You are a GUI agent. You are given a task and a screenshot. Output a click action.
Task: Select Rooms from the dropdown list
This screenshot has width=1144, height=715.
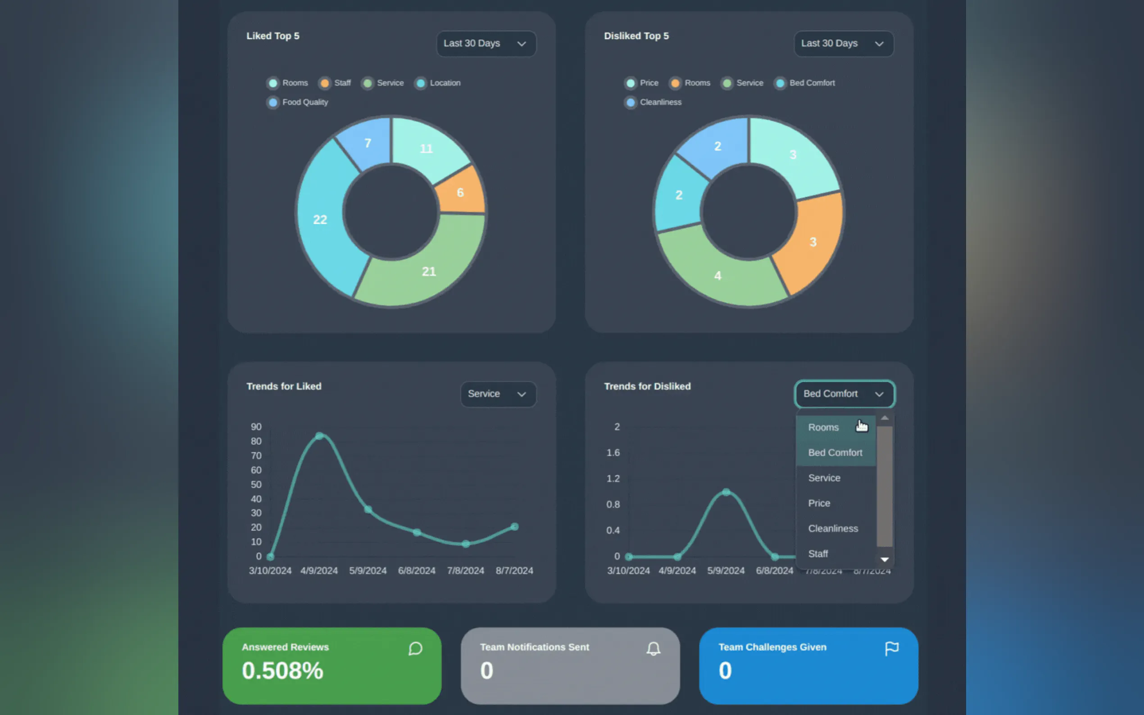pyautogui.click(x=823, y=427)
